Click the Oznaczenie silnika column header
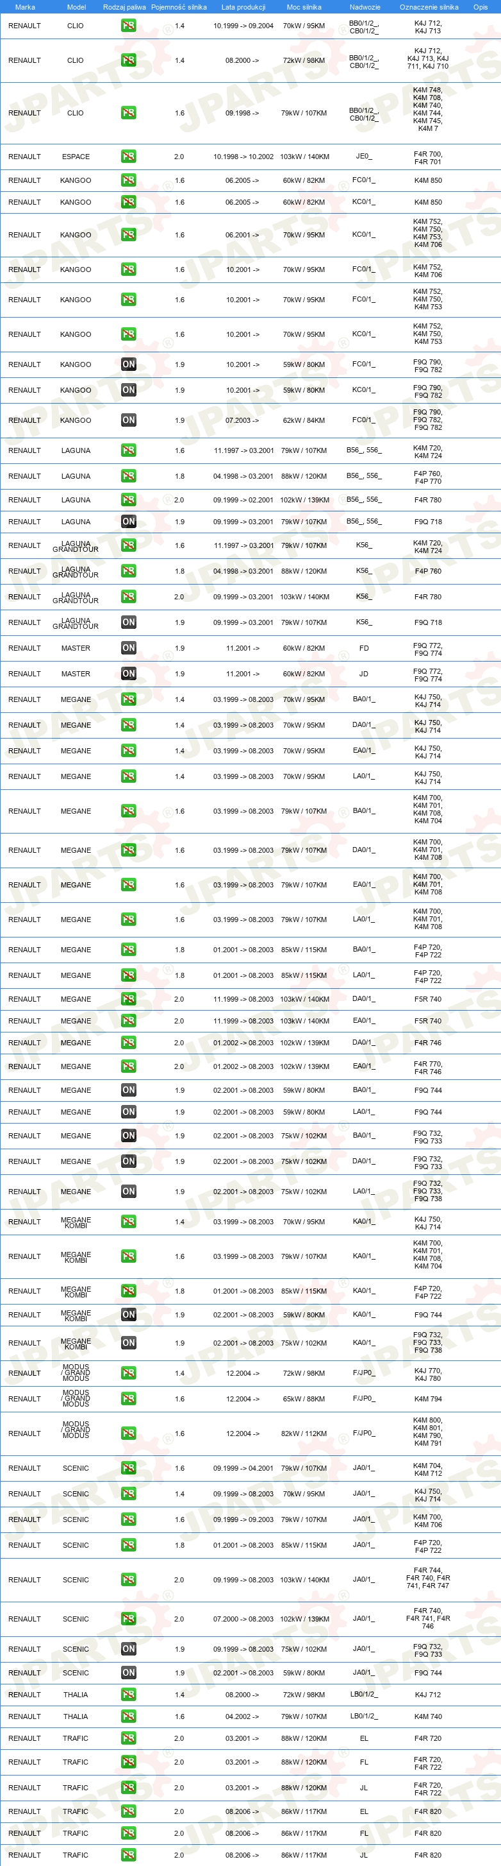 coord(429,7)
